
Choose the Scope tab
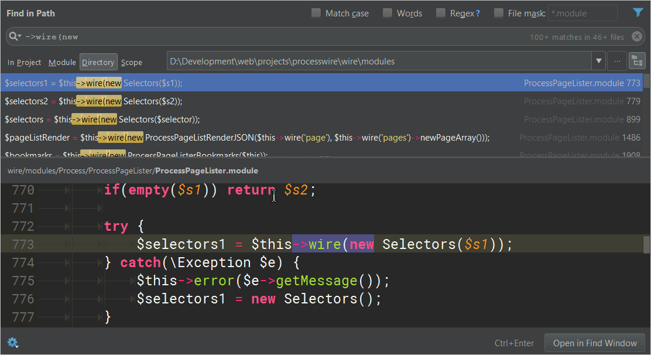click(132, 62)
